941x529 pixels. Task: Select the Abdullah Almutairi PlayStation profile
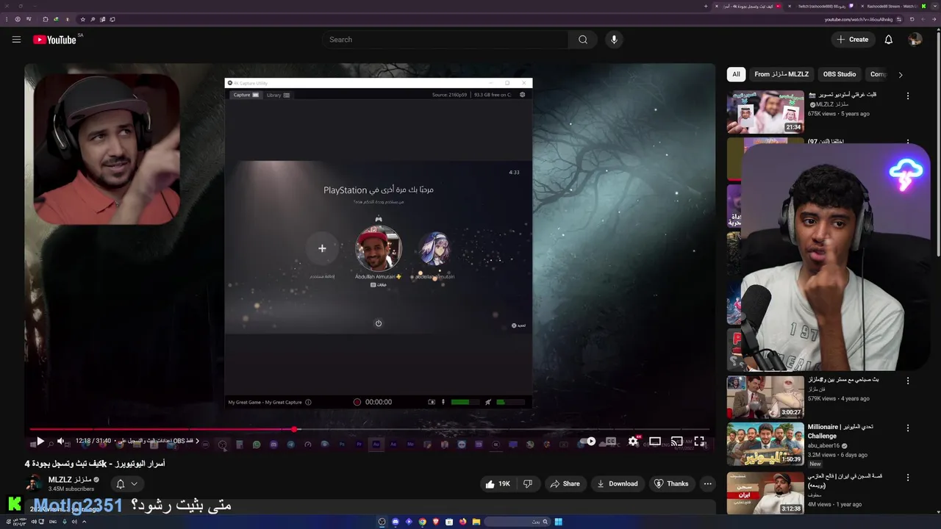tap(379, 249)
